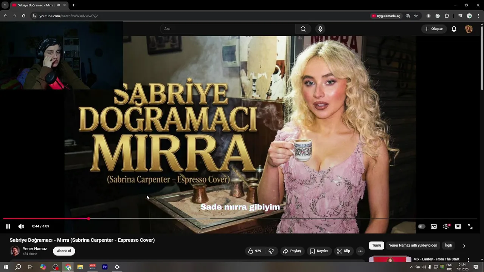Like the video with 929 likes

tap(254, 251)
